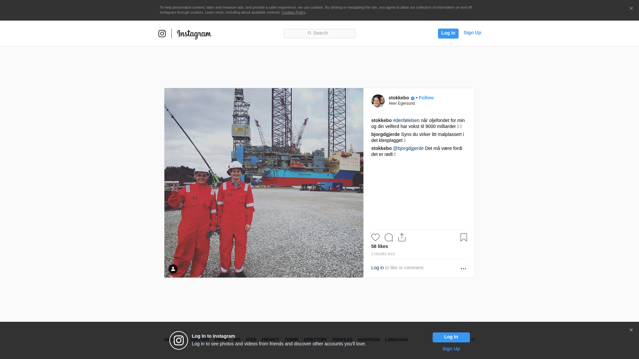Save the post with bookmark icon
The image size is (639, 359).
(463, 237)
